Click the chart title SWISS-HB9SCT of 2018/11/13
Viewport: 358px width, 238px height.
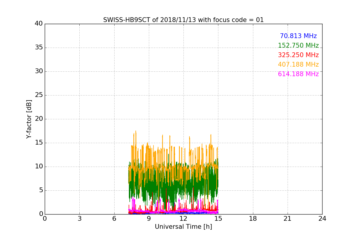tap(183, 20)
